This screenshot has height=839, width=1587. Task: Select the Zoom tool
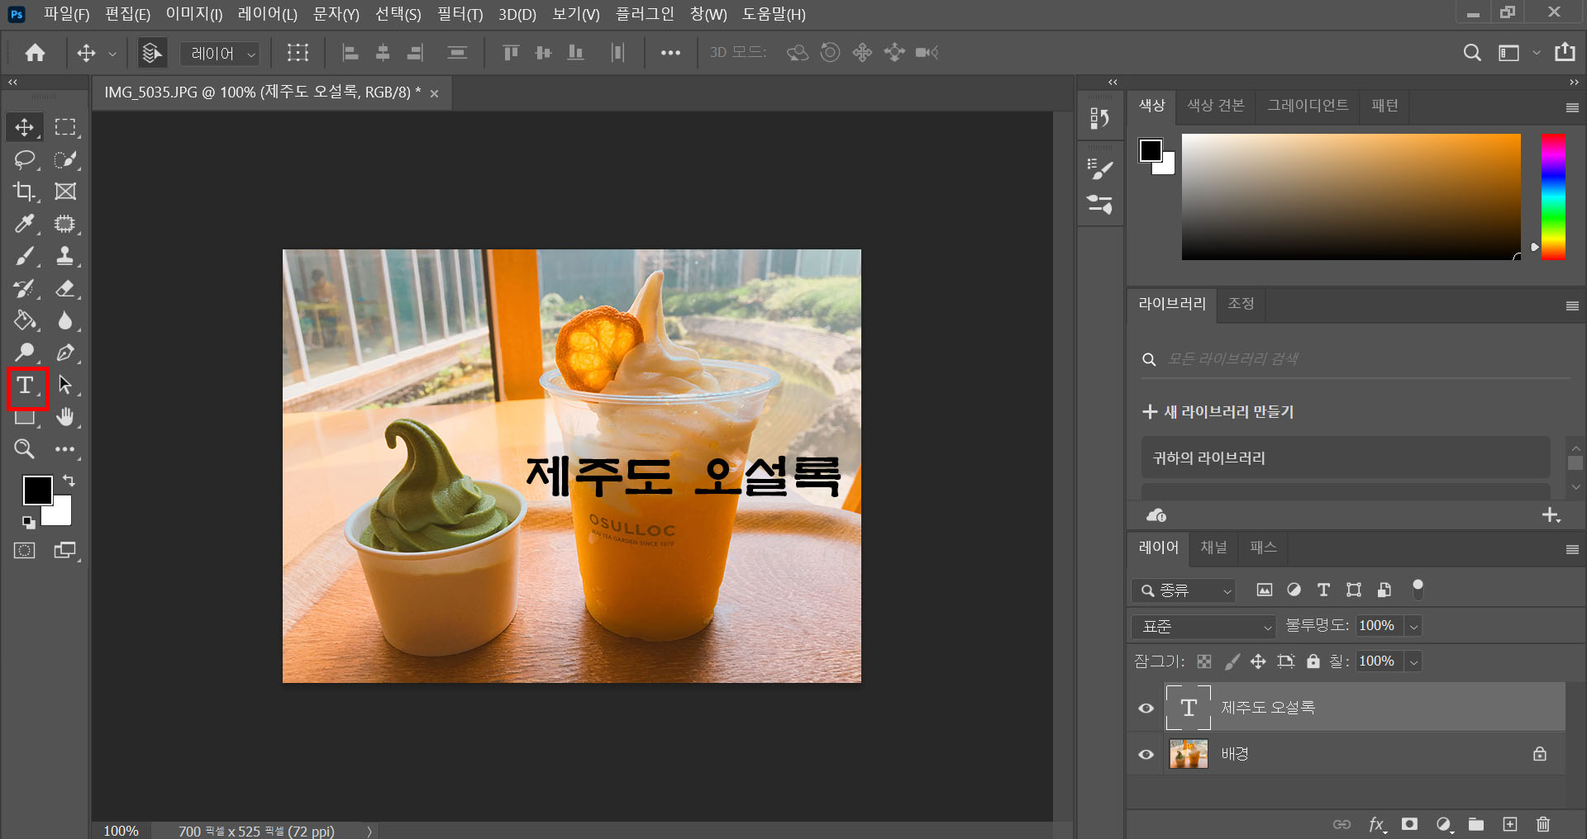(25, 449)
